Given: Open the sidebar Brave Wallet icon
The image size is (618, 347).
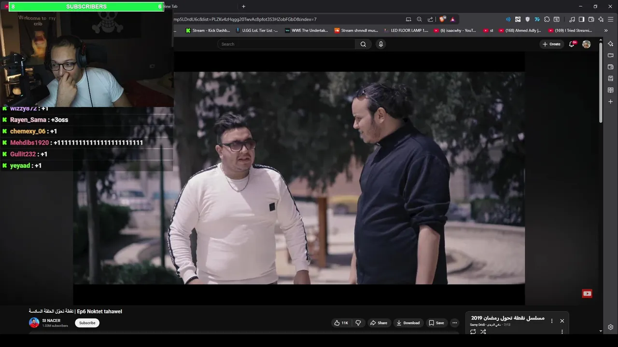Looking at the screenshot, I should 611,67.
